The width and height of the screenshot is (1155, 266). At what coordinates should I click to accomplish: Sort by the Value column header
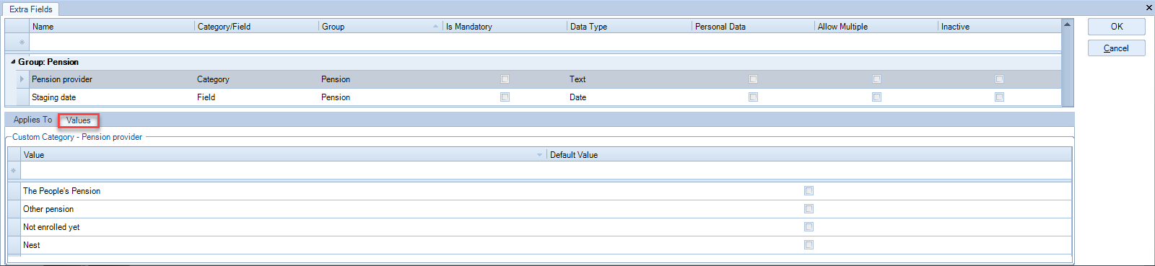click(284, 155)
